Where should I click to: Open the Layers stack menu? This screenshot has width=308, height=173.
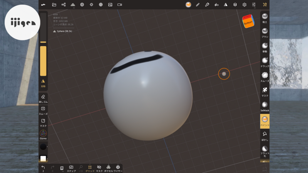pyautogui.click(x=235, y=5)
